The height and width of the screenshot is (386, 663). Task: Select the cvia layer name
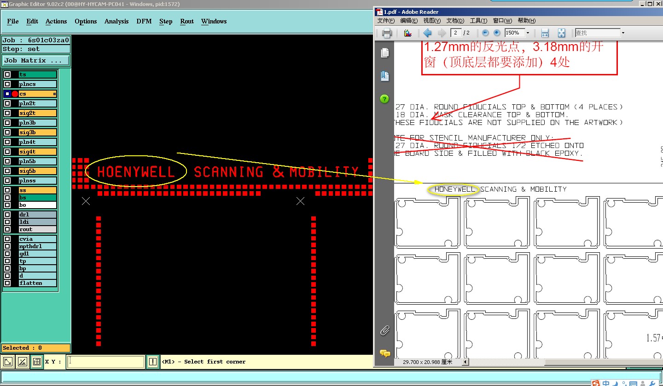[38, 239]
